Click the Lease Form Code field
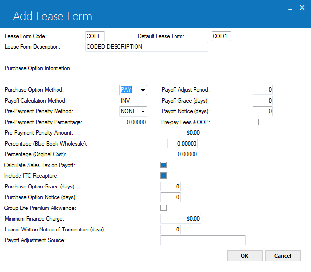311x272 pixels. pos(95,36)
